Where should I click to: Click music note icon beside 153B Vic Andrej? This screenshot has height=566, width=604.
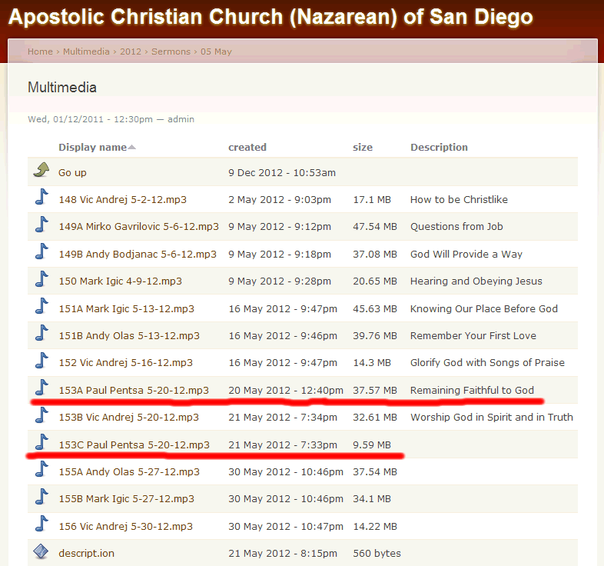click(x=41, y=417)
